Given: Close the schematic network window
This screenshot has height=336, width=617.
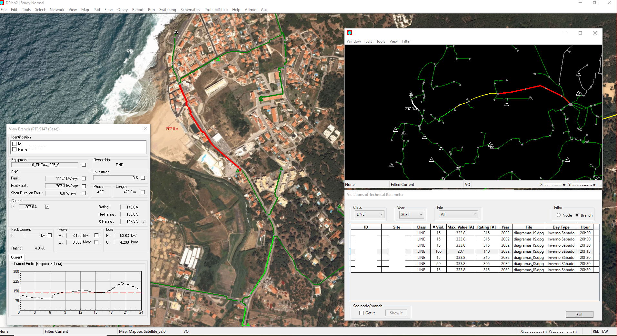Looking at the screenshot, I should (595, 33).
